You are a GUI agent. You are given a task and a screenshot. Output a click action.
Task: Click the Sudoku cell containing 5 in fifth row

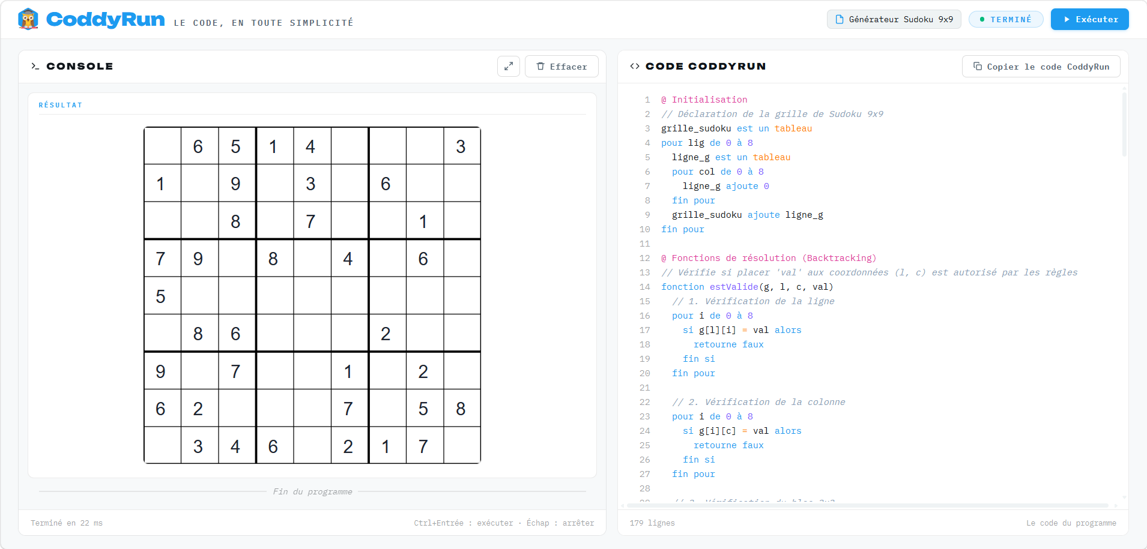pos(162,296)
